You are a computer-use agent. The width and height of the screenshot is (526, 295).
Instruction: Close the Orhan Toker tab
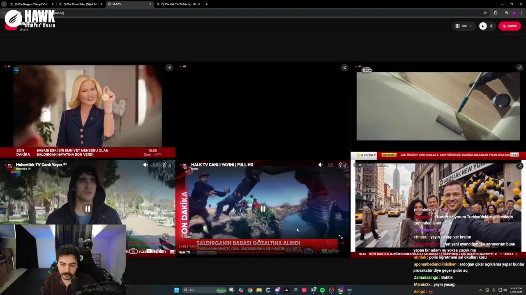coord(102,4)
